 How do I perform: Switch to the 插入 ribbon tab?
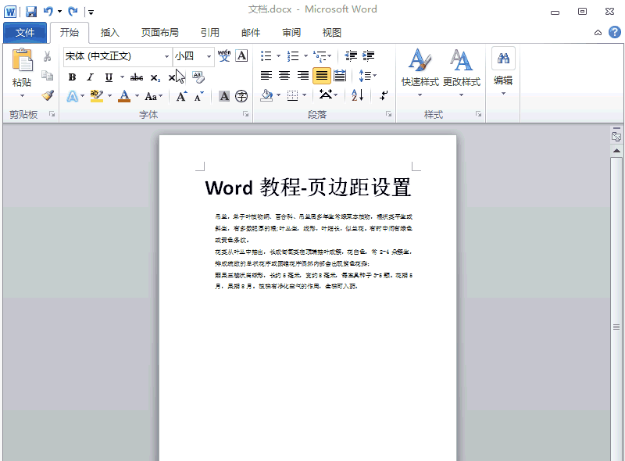click(110, 33)
